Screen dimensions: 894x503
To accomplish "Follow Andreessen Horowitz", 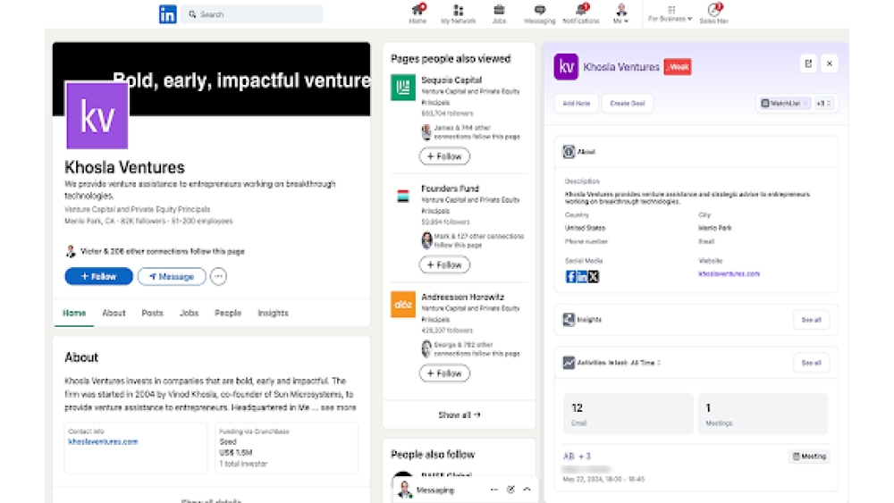I will click(x=444, y=373).
